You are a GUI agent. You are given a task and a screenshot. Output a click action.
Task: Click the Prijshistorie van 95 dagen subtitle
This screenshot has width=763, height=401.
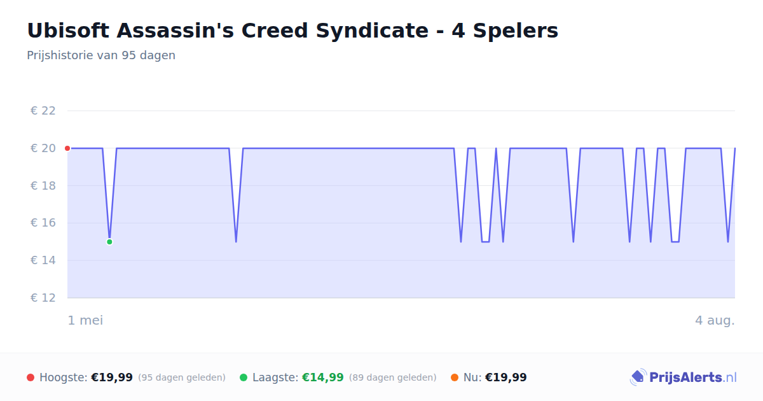pos(101,55)
